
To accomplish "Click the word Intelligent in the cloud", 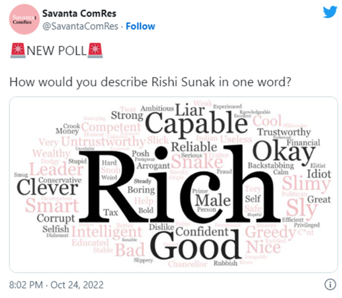I will [x=107, y=232].
